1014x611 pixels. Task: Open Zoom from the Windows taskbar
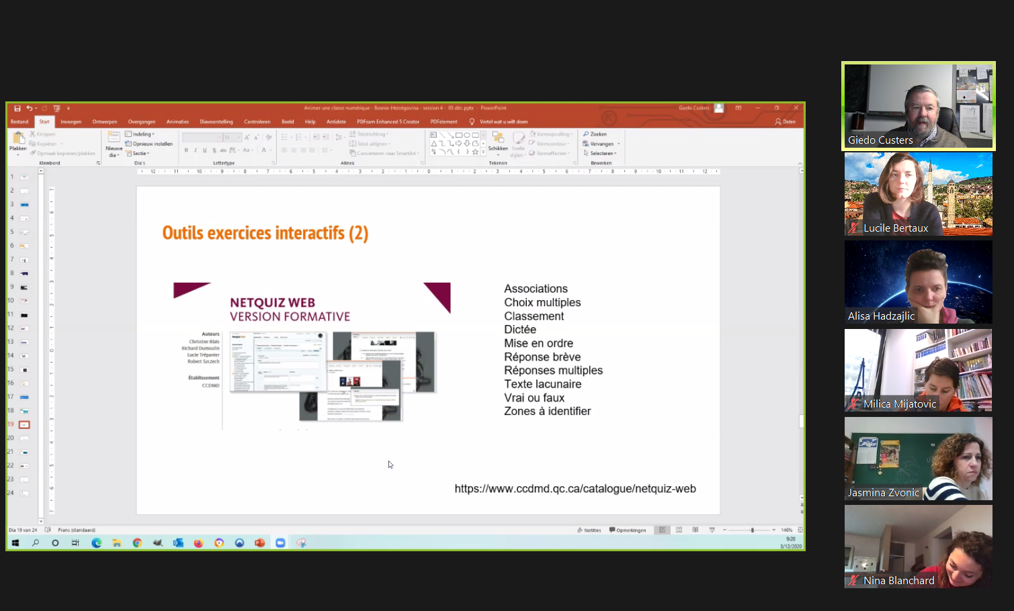280,543
